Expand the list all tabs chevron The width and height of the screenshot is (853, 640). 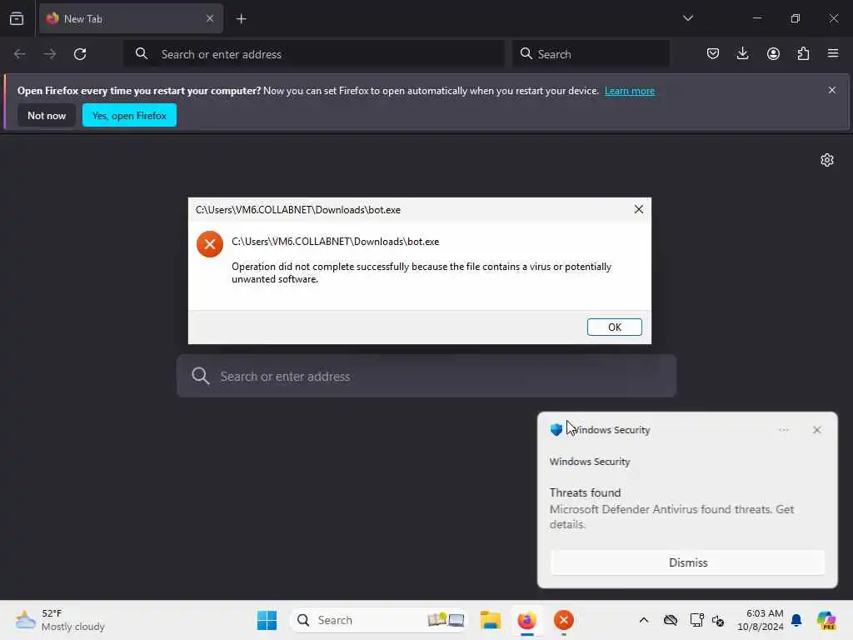(x=687, y=18)
